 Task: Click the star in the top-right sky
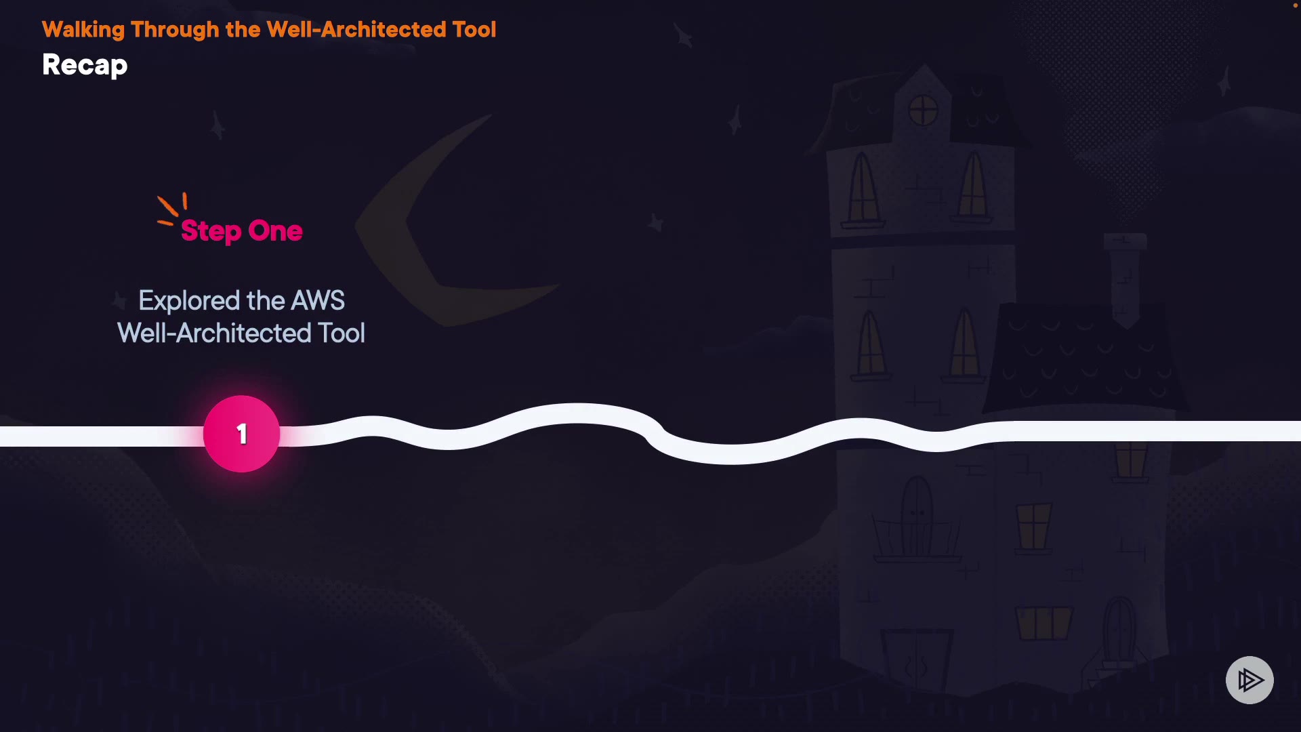[x=1224, y=83]
